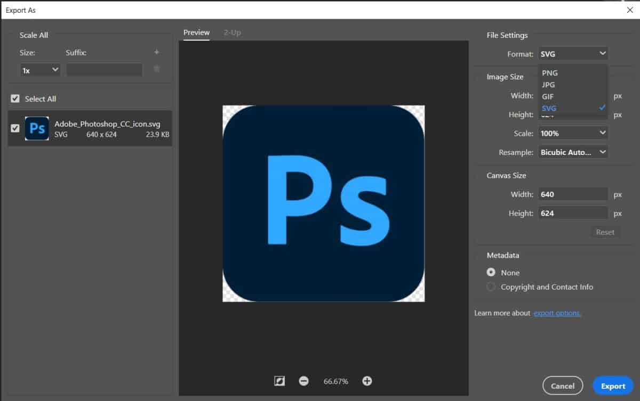Click the Image Size section heading
This screenshot has height=401, width=640.
point(505,77)
